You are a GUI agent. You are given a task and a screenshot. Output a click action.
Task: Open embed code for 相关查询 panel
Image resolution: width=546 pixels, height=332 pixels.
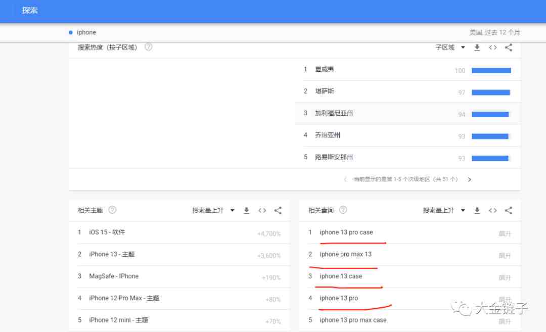(492, 211)
